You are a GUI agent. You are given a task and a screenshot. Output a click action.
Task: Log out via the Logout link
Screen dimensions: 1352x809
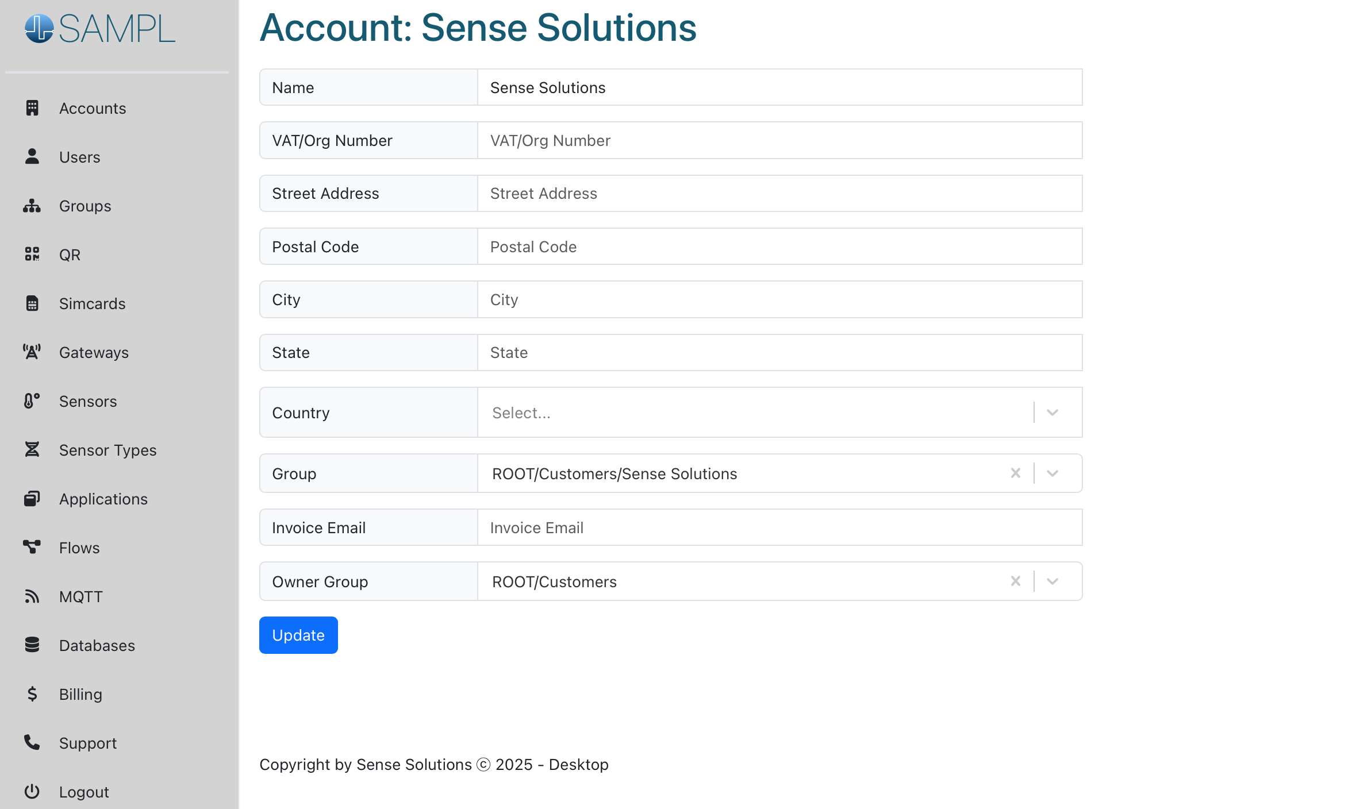84,792
